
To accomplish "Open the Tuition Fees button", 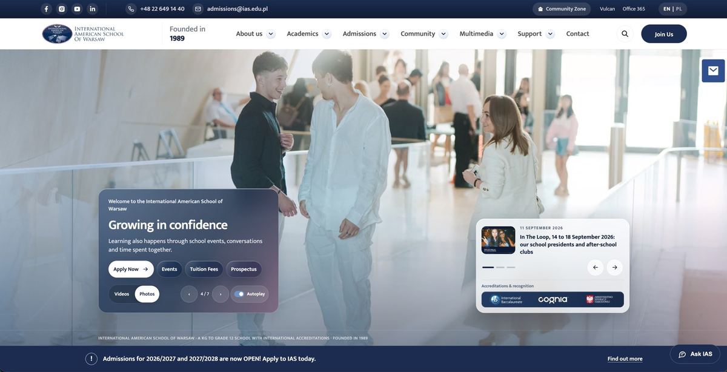I will coord(204,269).
